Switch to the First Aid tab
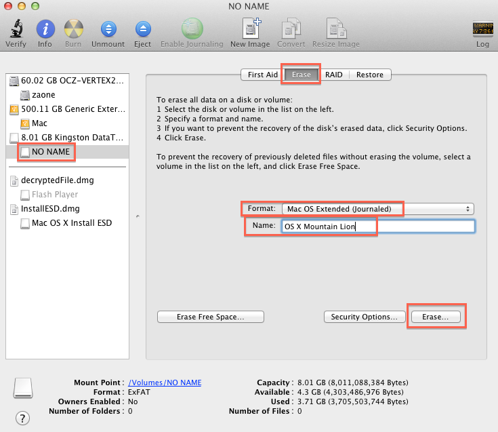Viewport: 498px width, 432px height. tap(263, 75)
